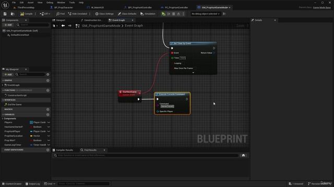Click Add button in My Blueprint panel
This screenshot has width=334, height=187.
8,75
